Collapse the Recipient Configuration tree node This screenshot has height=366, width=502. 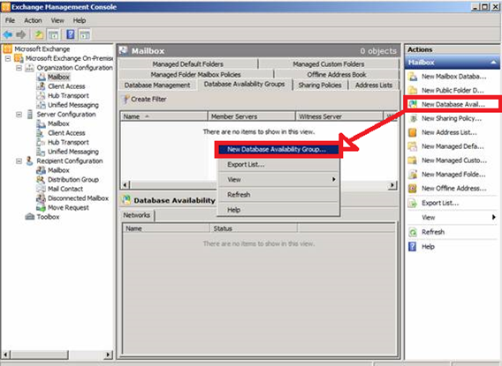pyautogui.click(x=19, y=161)
